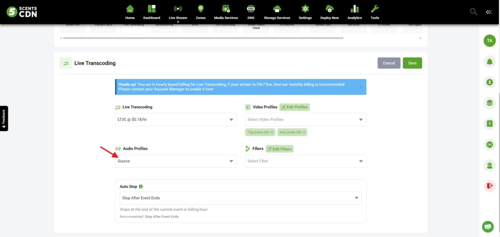Click the 5centsCDN logo
The image size is (500, 237).
pos(21,12)
